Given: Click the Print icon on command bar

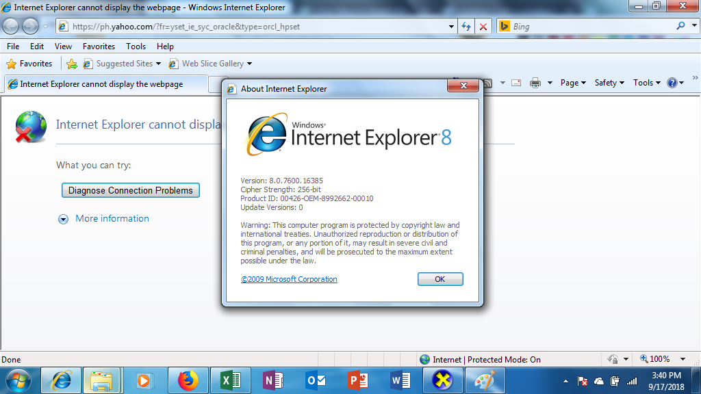Looking at the screenshot, I should coord(535,82).
